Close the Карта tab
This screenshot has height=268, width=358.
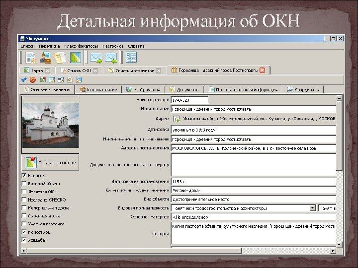click(x=47, y=70)
